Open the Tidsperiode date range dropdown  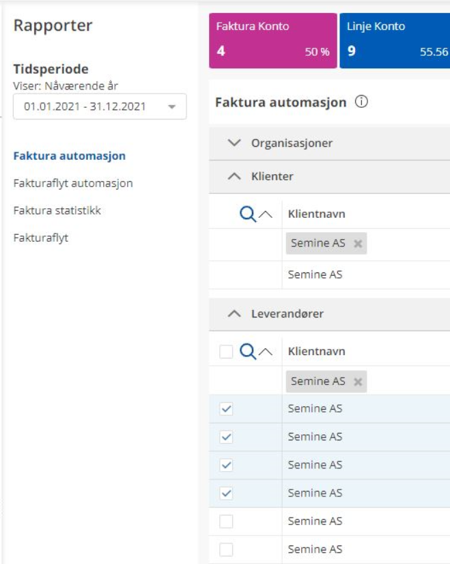[100, 107]
